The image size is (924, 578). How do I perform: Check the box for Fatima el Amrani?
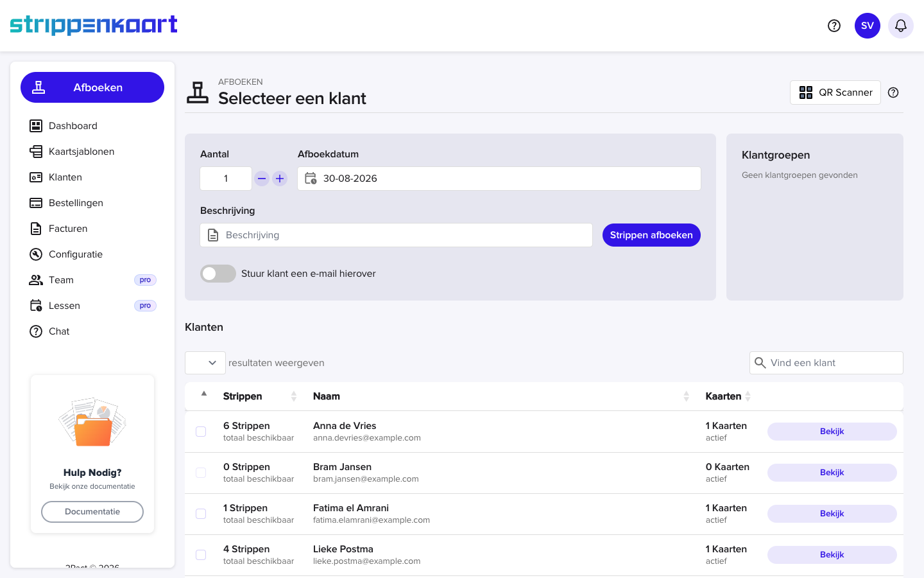(201, 514)
